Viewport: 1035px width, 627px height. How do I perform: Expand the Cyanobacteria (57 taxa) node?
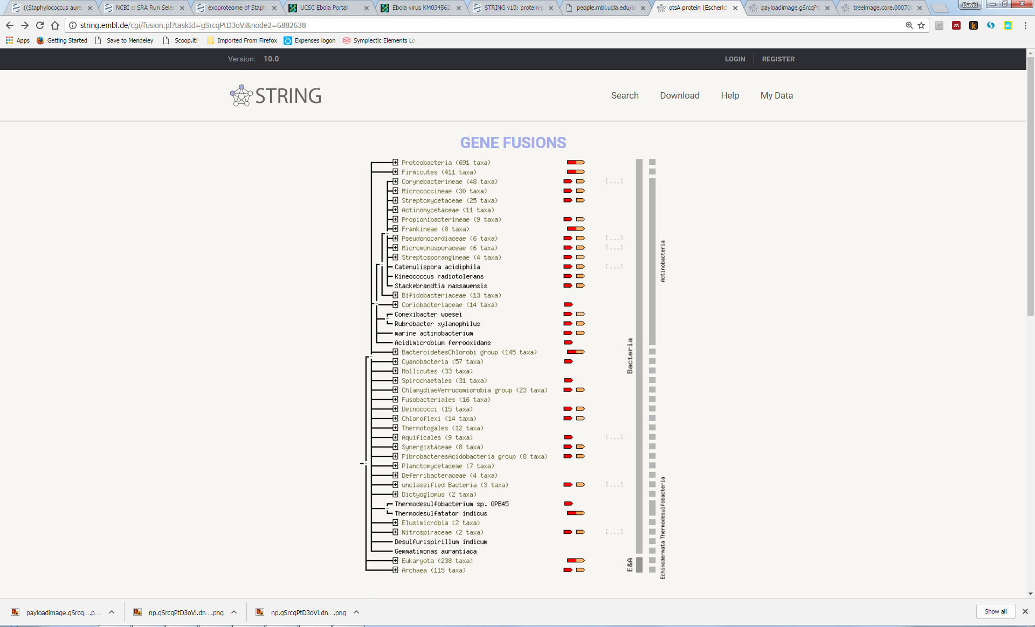pyautogui.click(x=395, y=362)
